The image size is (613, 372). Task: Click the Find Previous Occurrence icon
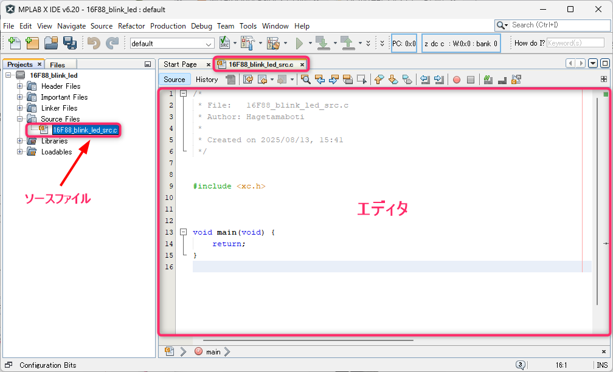[x=320, y=79]
